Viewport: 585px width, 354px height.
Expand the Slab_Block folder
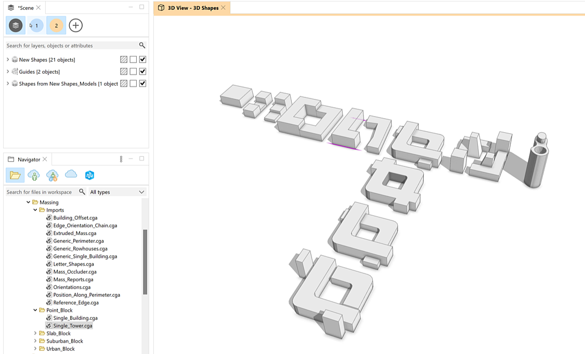coord(35,333)
